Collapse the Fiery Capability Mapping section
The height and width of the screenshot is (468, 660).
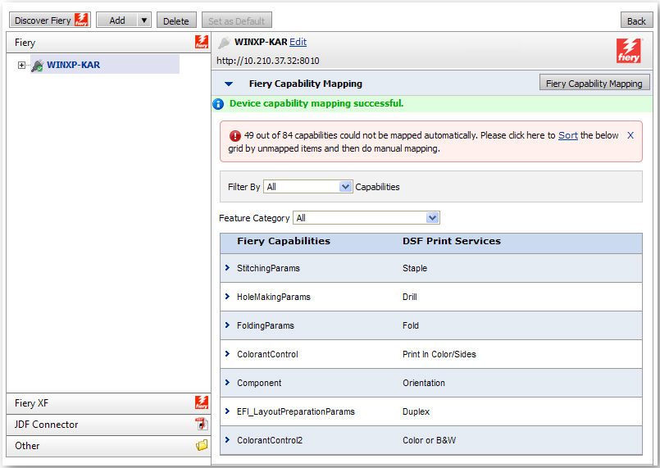click(229, 84)
